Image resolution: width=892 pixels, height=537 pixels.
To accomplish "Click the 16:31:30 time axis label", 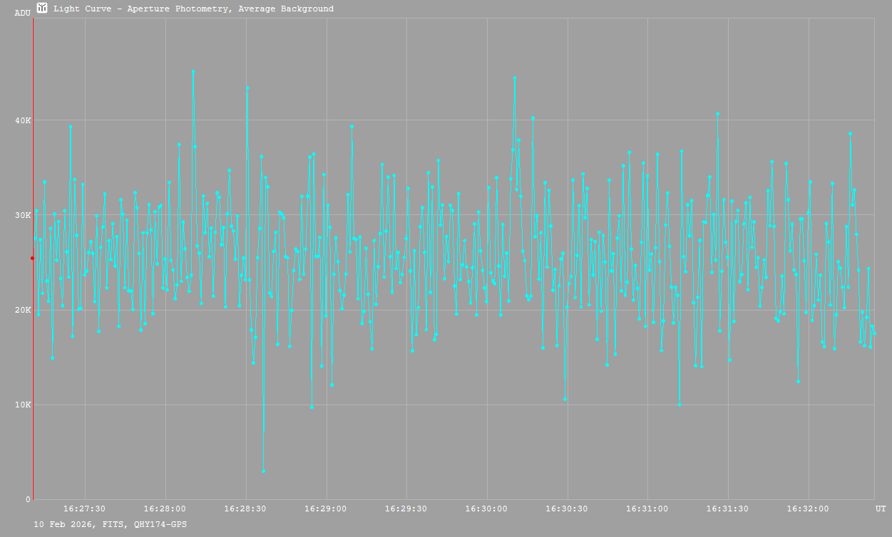I will pos(728,509).
